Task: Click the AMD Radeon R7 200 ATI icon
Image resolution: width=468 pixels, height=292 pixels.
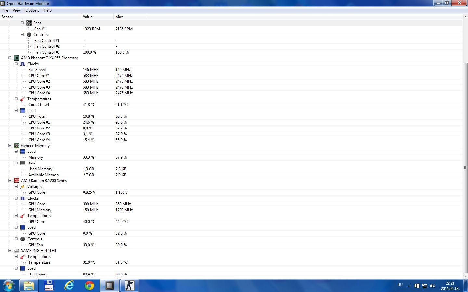Action: (17, 181)
